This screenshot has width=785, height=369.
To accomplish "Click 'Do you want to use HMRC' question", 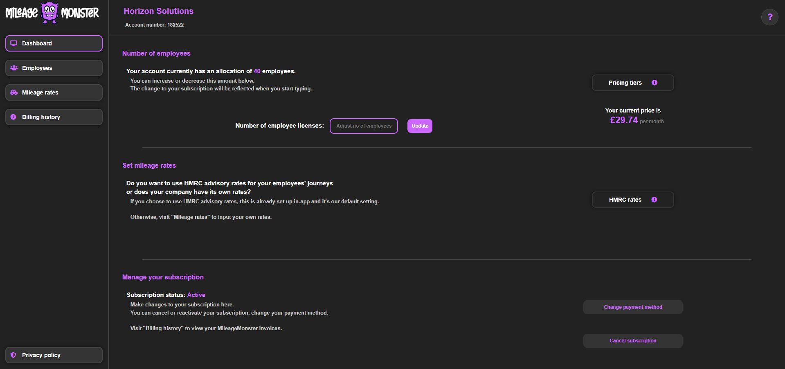I will point(229,187).
